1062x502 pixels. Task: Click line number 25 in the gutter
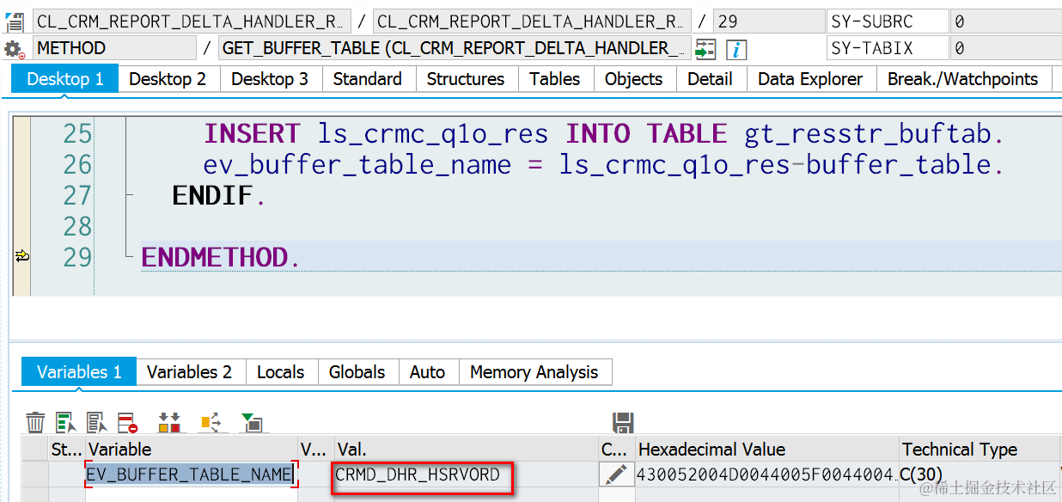click(x=76, y=134)
